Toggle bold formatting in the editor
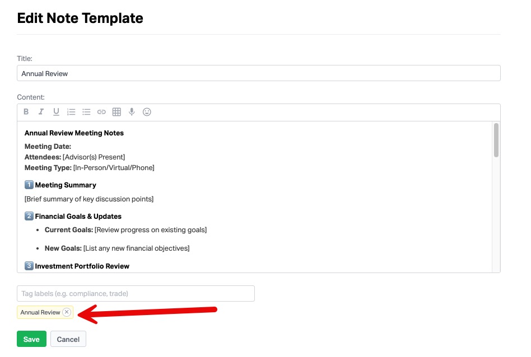This screenshot has height=357, width=531. pos(26,112)
